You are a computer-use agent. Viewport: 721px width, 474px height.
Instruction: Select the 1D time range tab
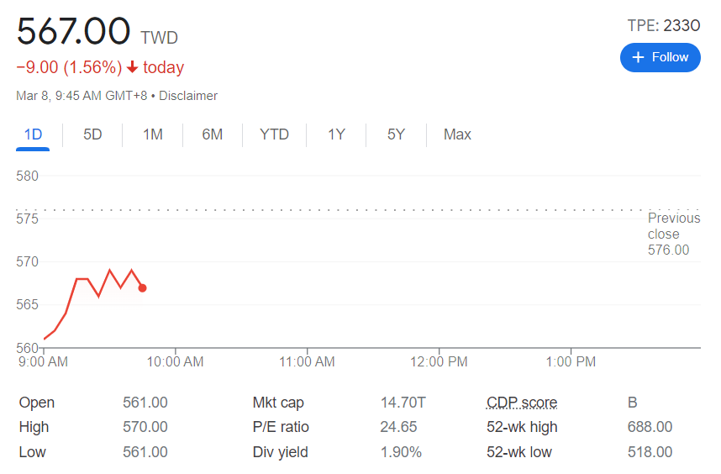(x=33, y=134)
